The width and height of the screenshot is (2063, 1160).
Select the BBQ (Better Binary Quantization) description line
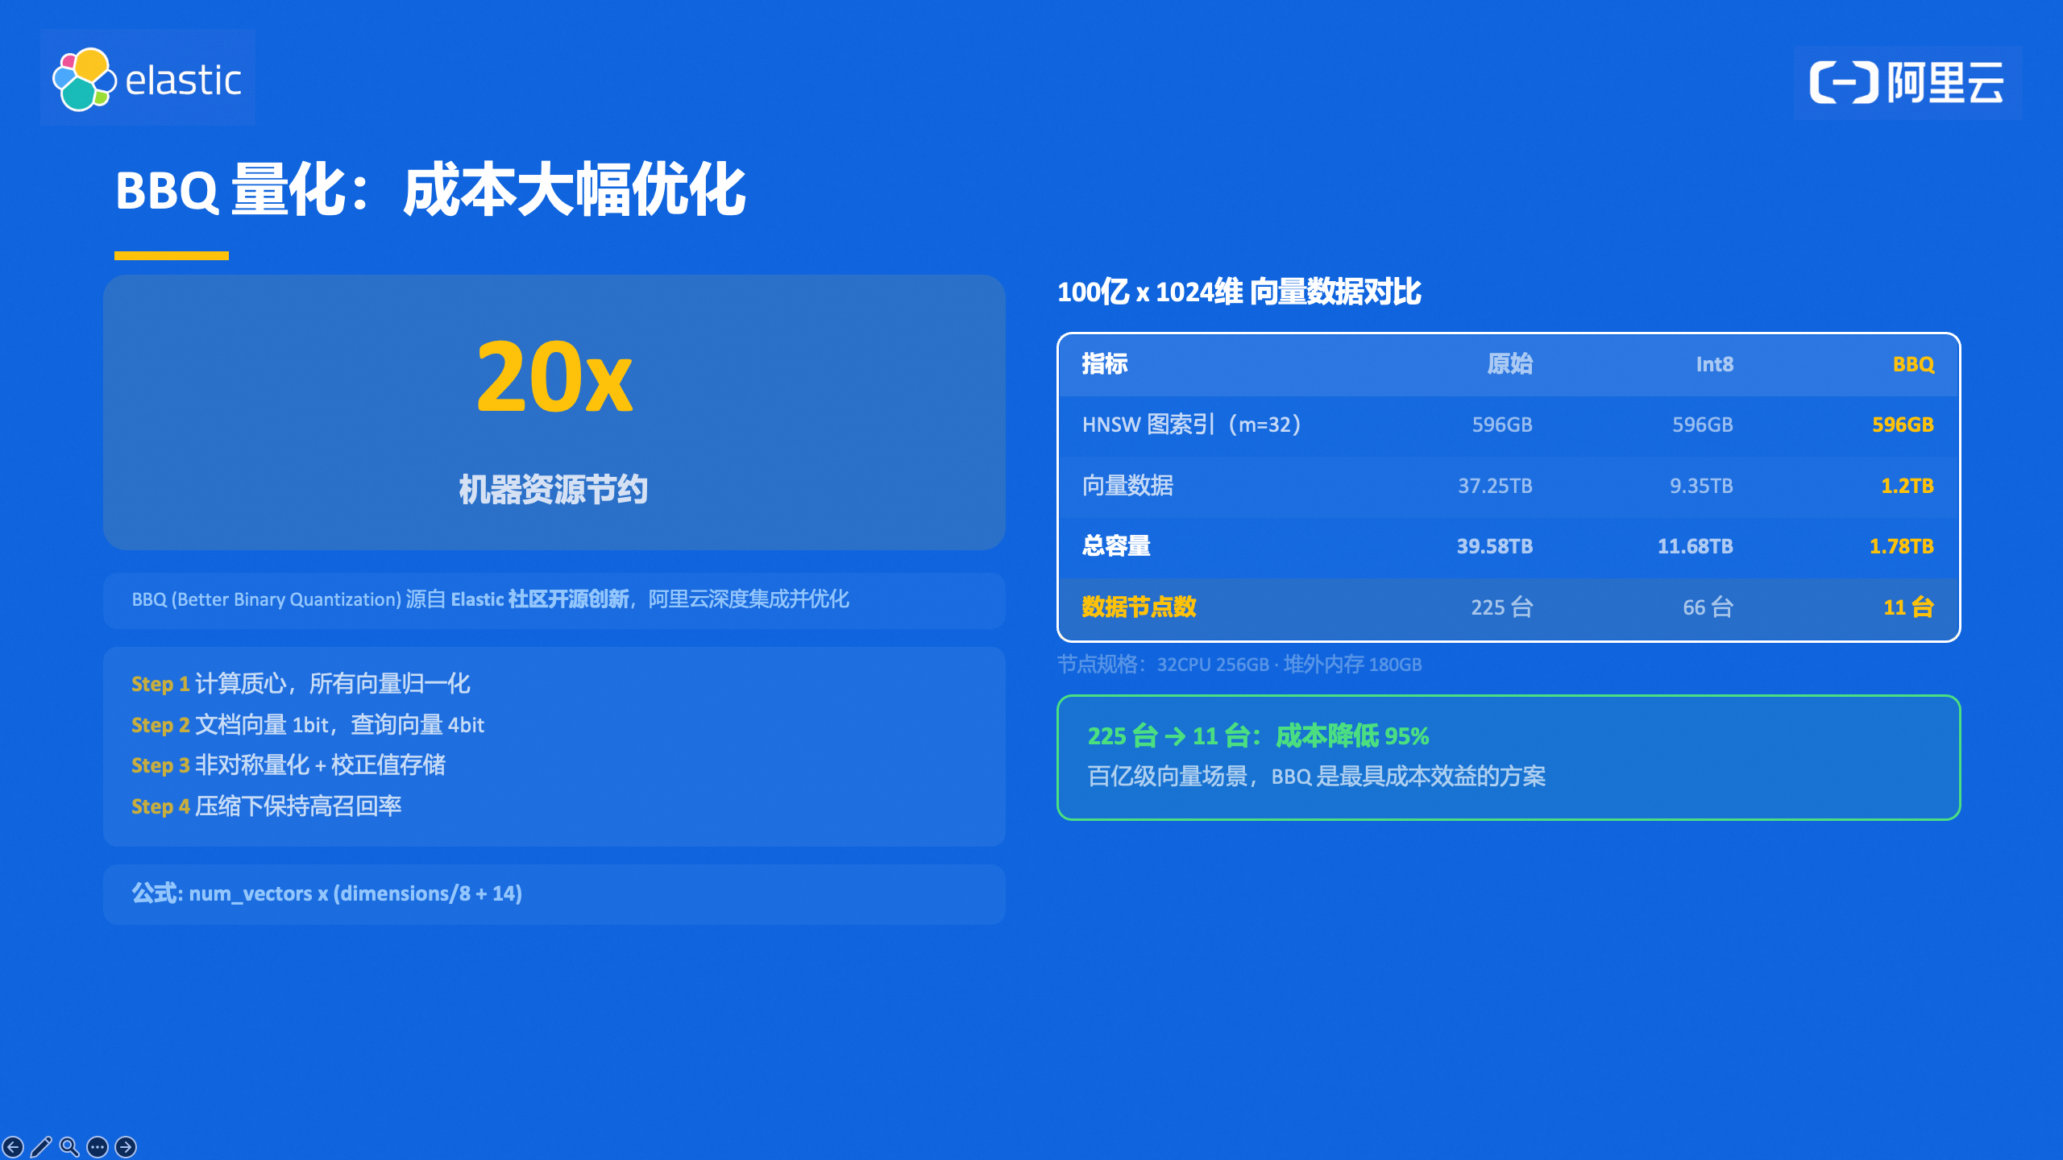(x=490, y=599)
